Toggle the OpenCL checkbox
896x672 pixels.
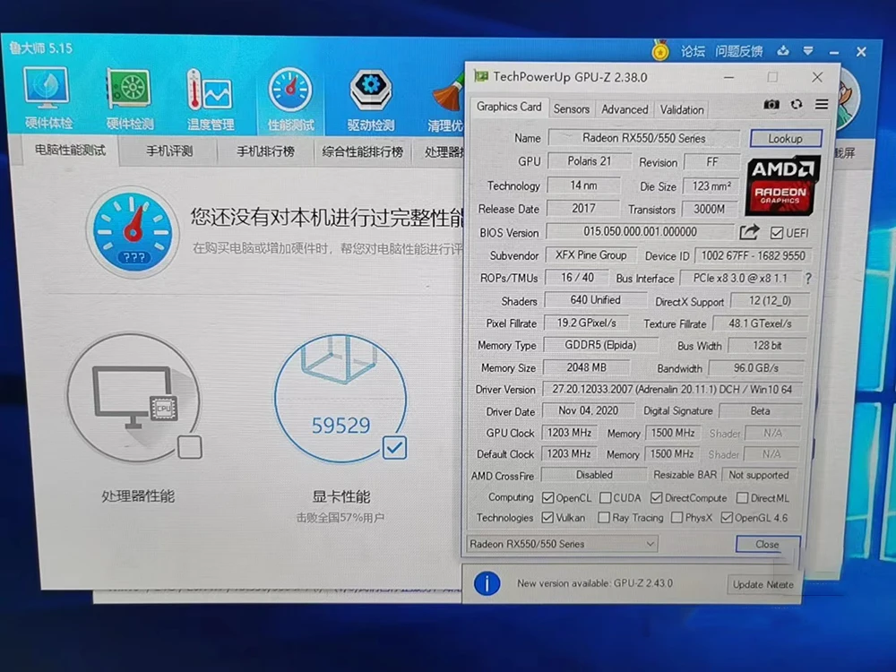click(x=547, y=497)
